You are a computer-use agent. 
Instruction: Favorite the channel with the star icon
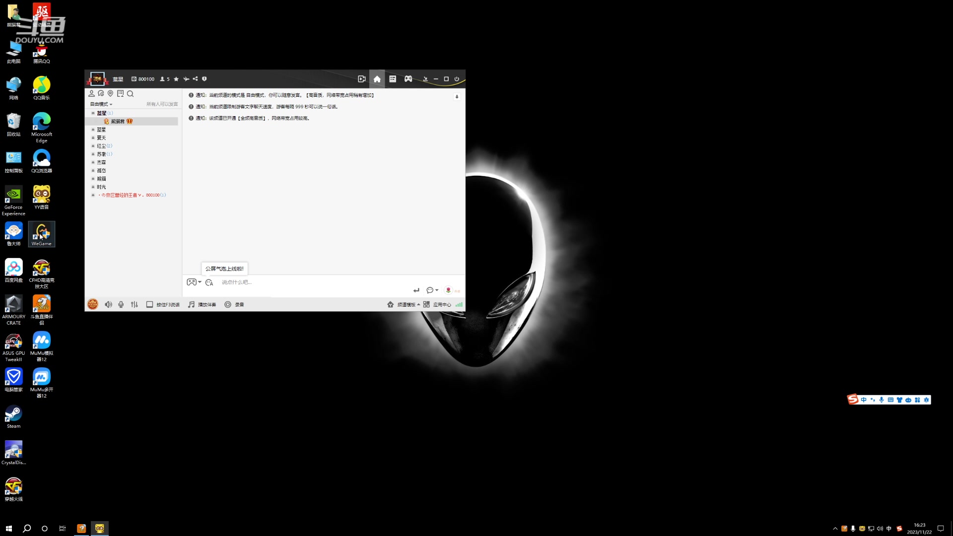(176, 79)
